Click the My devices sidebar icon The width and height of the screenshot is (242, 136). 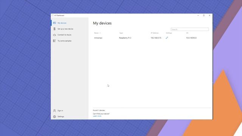[x=54, y=23]
